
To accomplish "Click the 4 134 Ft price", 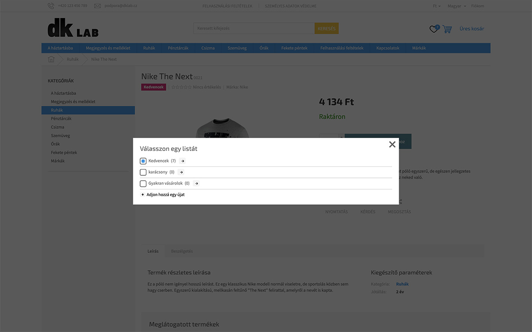I will tap(336, 102).
